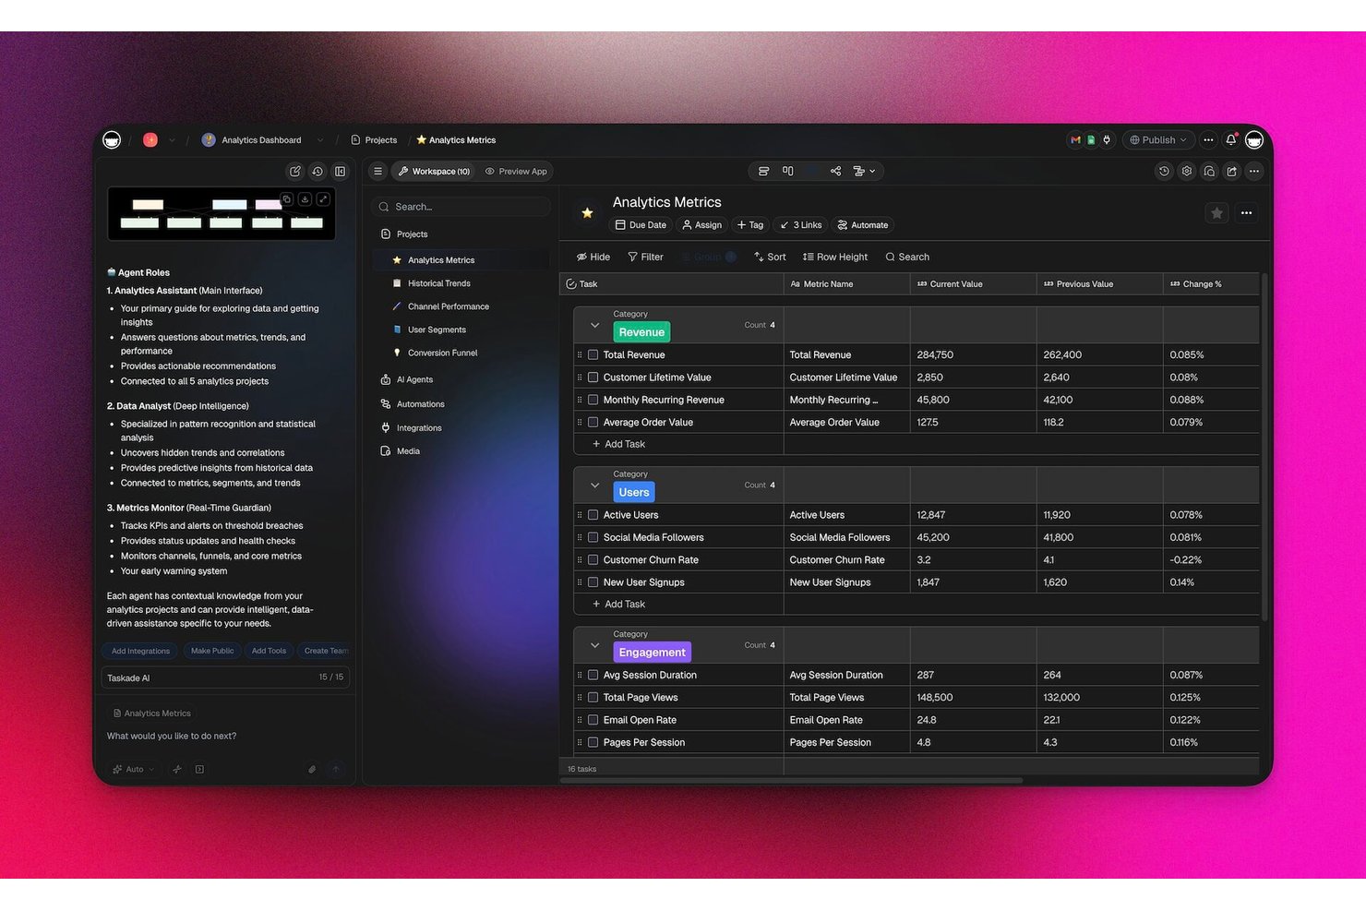Viewport: 1366px width, 911px height.
Task: Click Add Task under Revenue group
Action: coord(617,444)
